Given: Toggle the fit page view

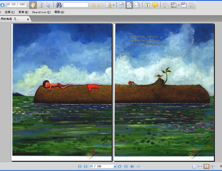Looking at the screenshot, I should point(129,5).
